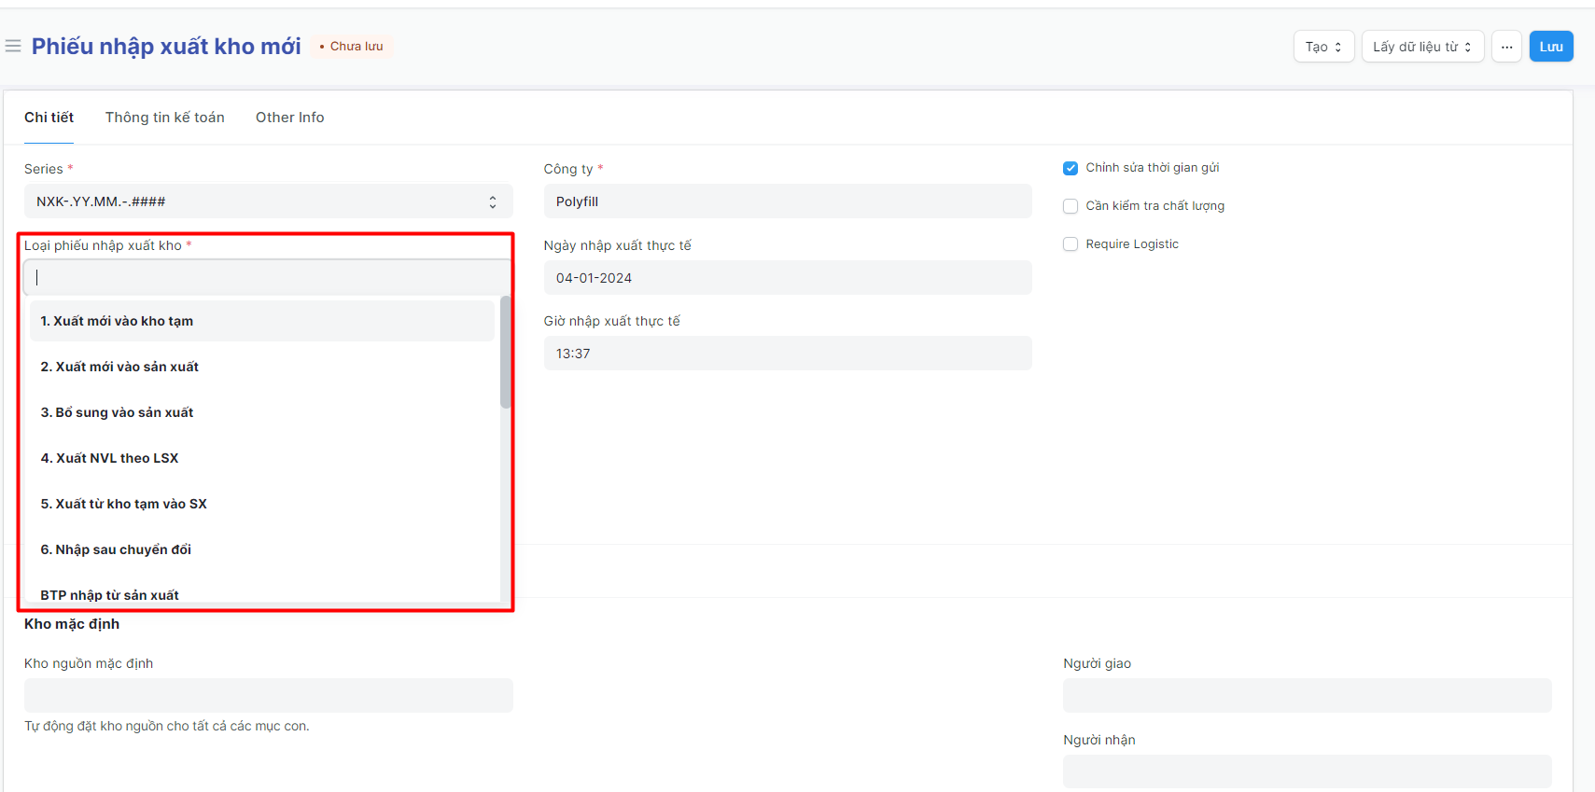The height and width of the screenshot is (792, 1595).
Task: Enable Cần kiểm tra chất lượng checkbox
Action: click(x=1070, y=206)
